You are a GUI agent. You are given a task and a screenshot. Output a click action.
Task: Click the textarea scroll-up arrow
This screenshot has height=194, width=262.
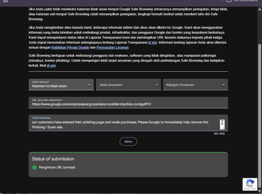[222, 121]
